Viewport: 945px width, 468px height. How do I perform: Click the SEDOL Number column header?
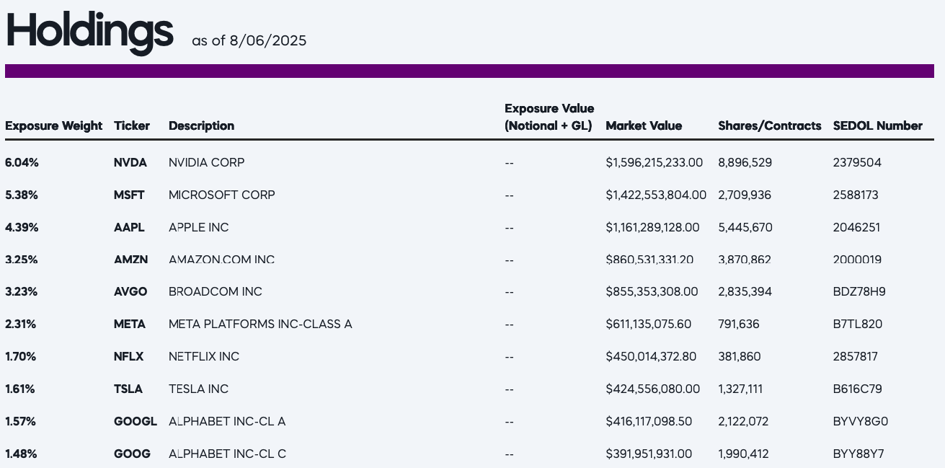pyautogui.click(x=877, y=125)
